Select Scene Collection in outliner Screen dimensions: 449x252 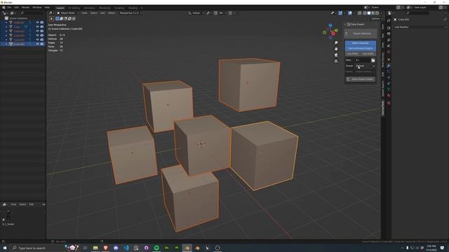pos(18,18)
